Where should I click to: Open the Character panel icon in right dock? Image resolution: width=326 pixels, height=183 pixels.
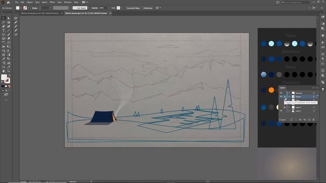pos(322,54)
